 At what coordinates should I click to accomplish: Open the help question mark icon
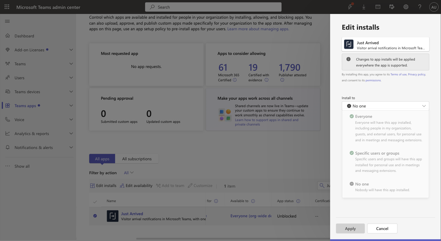420,7
